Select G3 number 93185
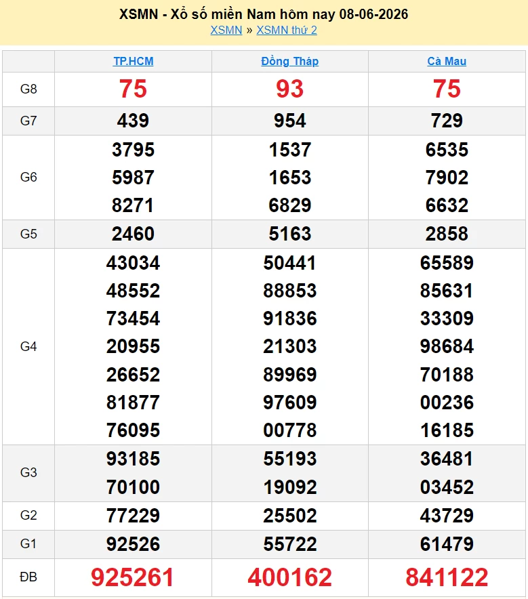The image size is (528, 599). tap(133, 459)
